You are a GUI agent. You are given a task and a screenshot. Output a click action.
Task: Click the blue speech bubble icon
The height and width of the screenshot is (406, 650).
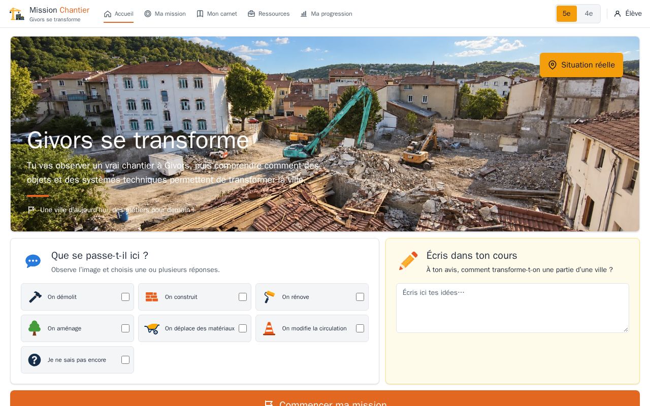33,261
